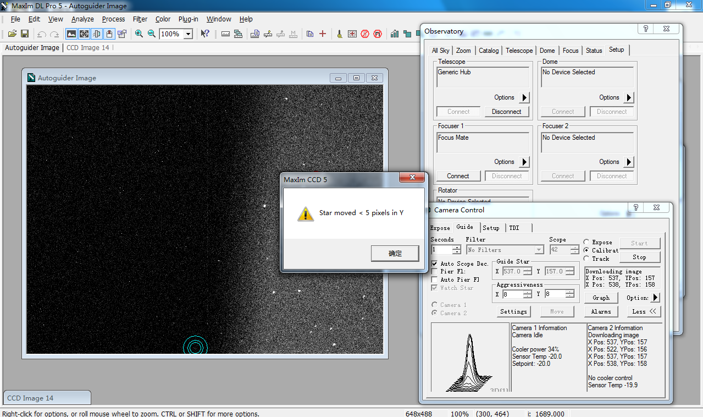
Task: Click the Observatory window help question-mark button
Action: pyautogui.click(x=646, y=29)
